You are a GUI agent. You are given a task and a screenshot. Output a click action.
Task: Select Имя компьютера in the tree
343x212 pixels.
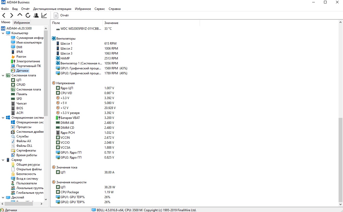point(29,43)
